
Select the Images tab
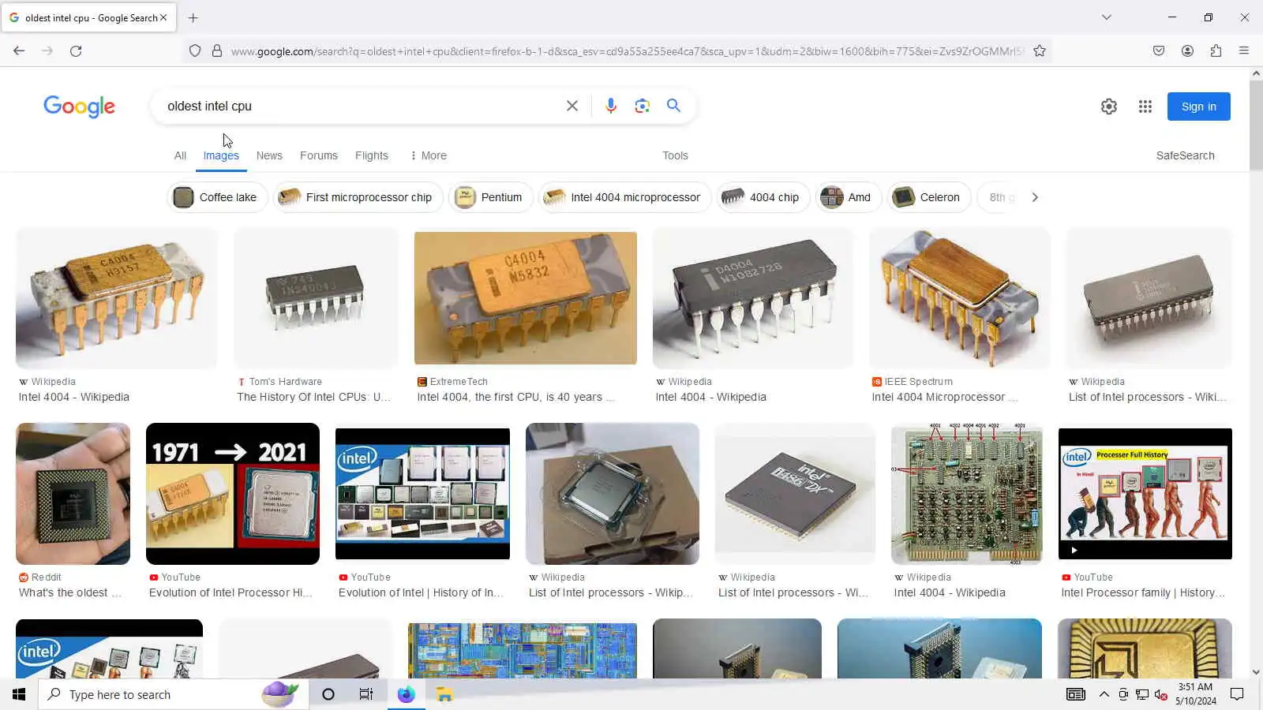pos(221,155)
